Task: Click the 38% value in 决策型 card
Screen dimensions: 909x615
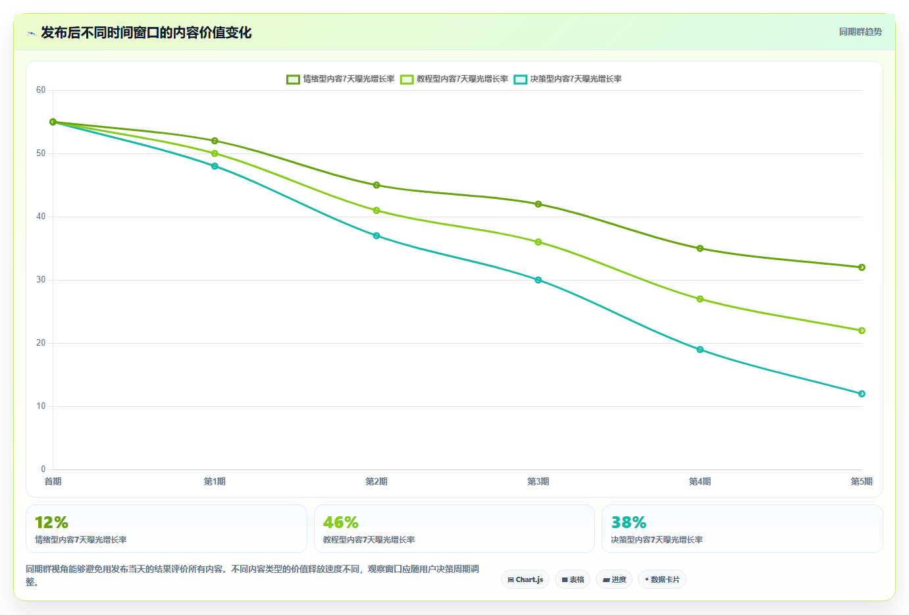Action: point(629,523)
